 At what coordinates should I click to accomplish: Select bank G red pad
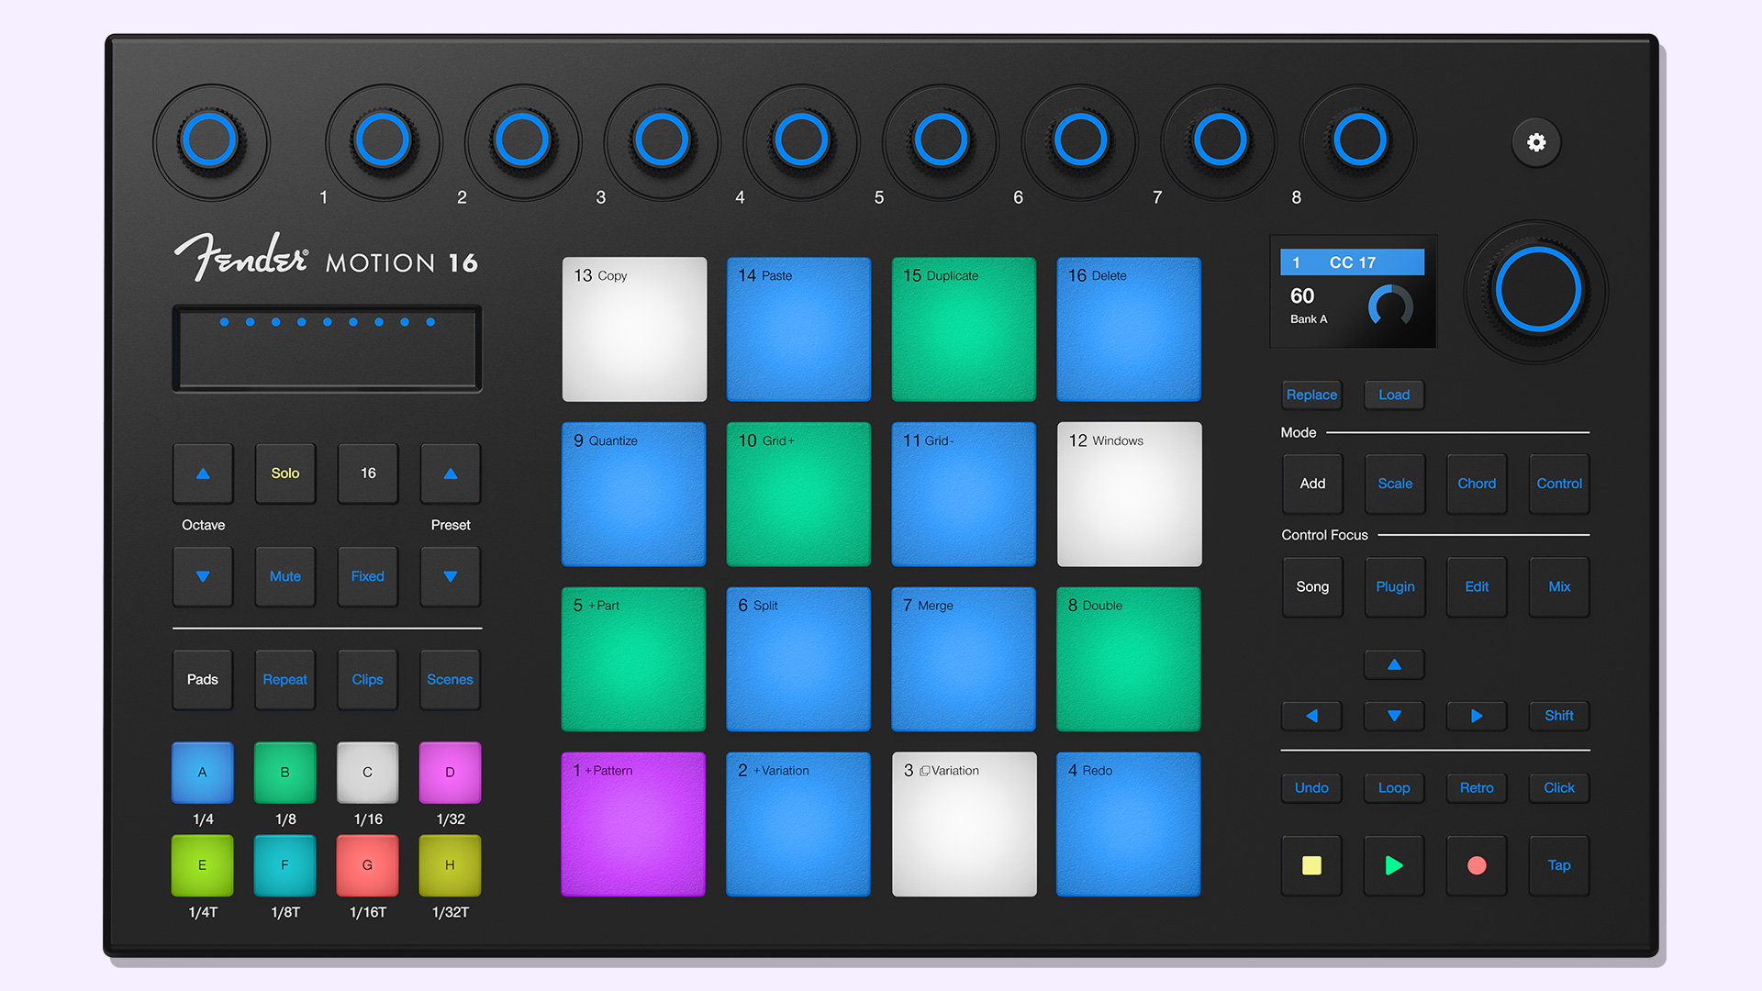pos(368,865)
